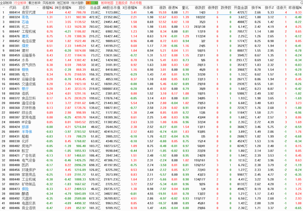Image resolution: width=303 pixels, height=211 pixels.
Task: Click code 880491 in the 半导体 row
Action: coord(14,132)
